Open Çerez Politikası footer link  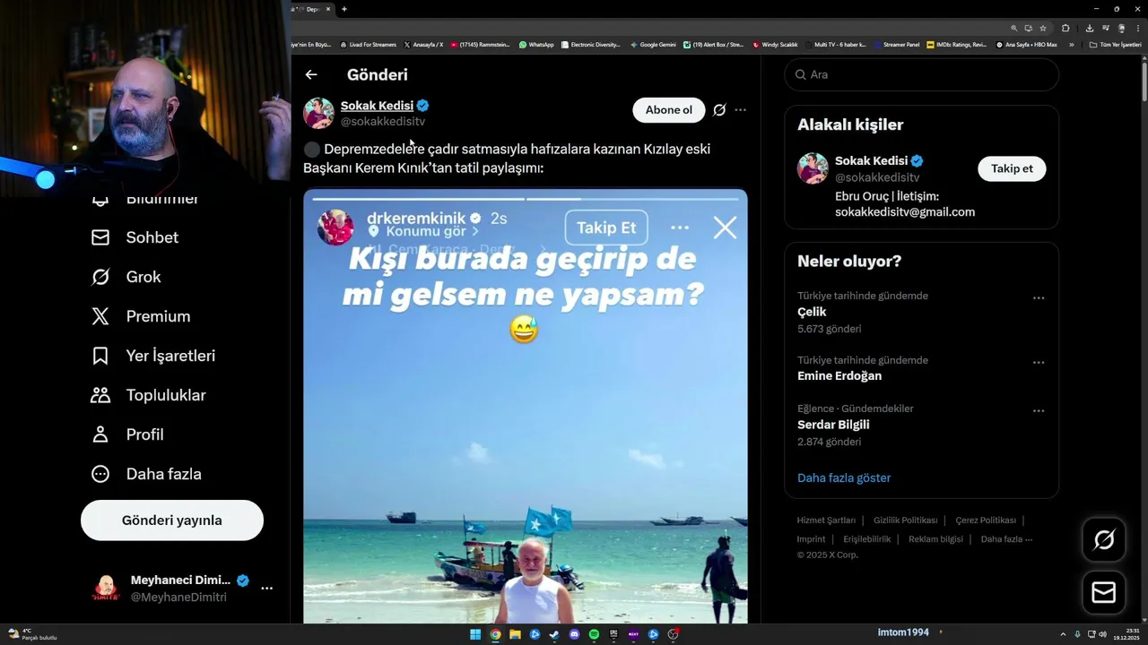(986, 520)
